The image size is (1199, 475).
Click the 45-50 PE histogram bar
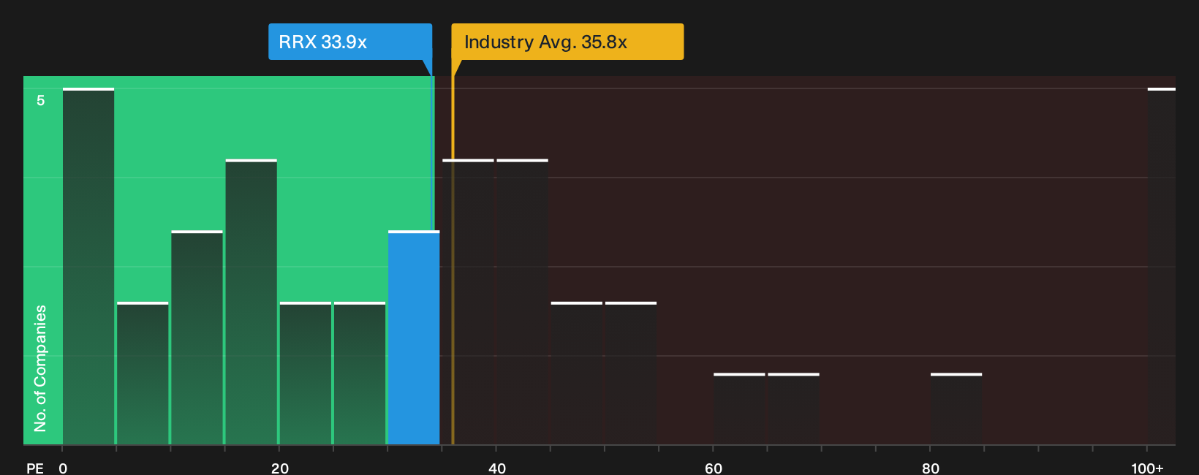[577, 373]
